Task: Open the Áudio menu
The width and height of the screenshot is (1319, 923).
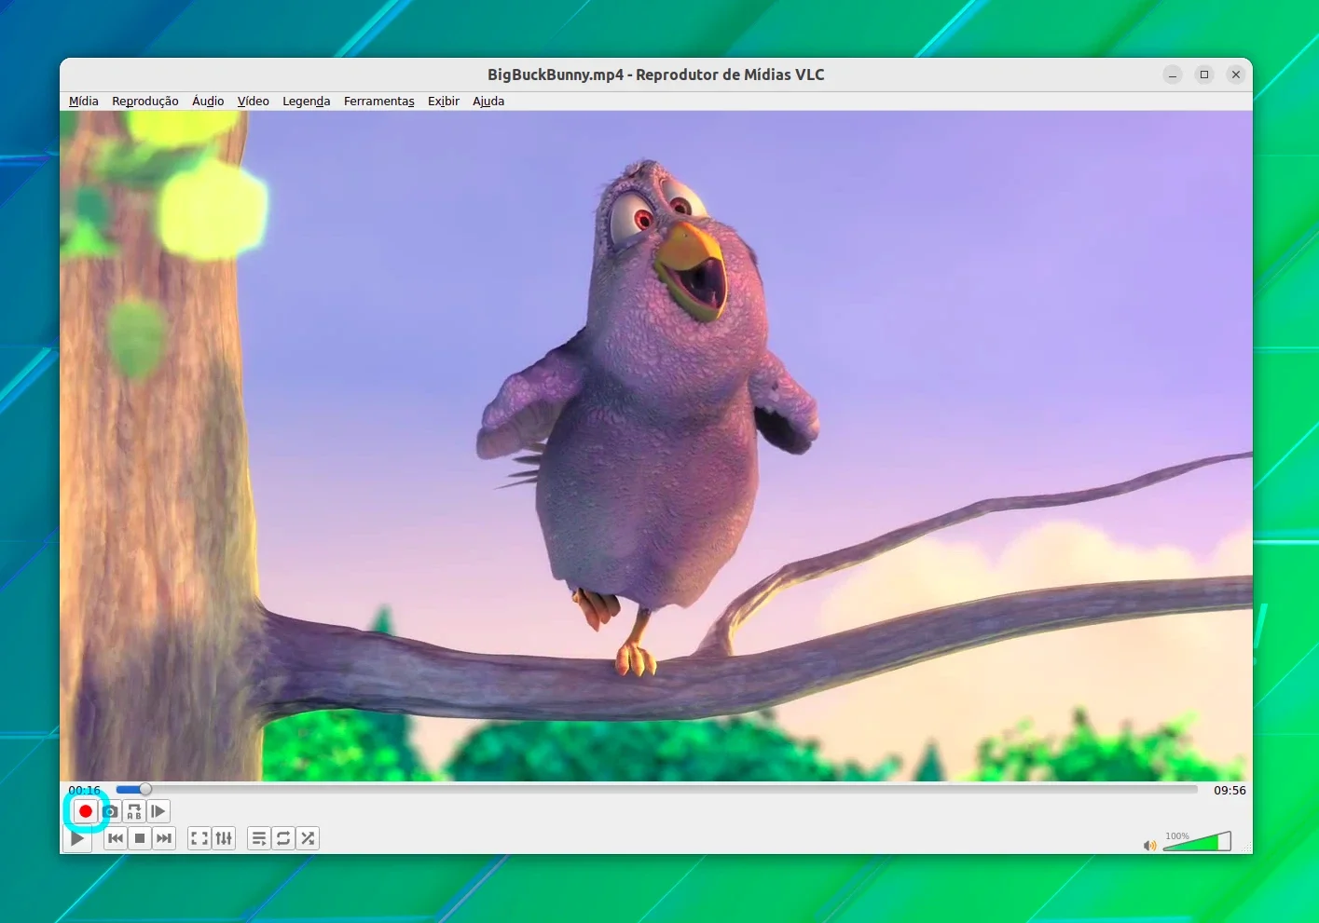Action: [x=208, y=101]
